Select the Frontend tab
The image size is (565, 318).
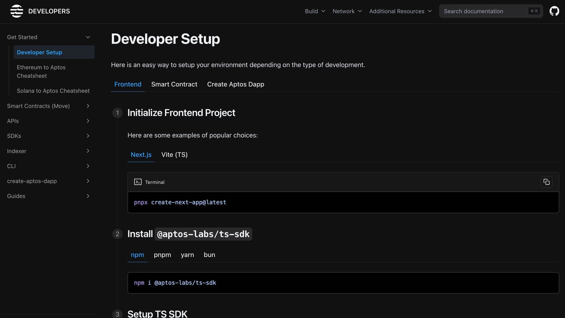pyautogui.click(x=128, y=84)
